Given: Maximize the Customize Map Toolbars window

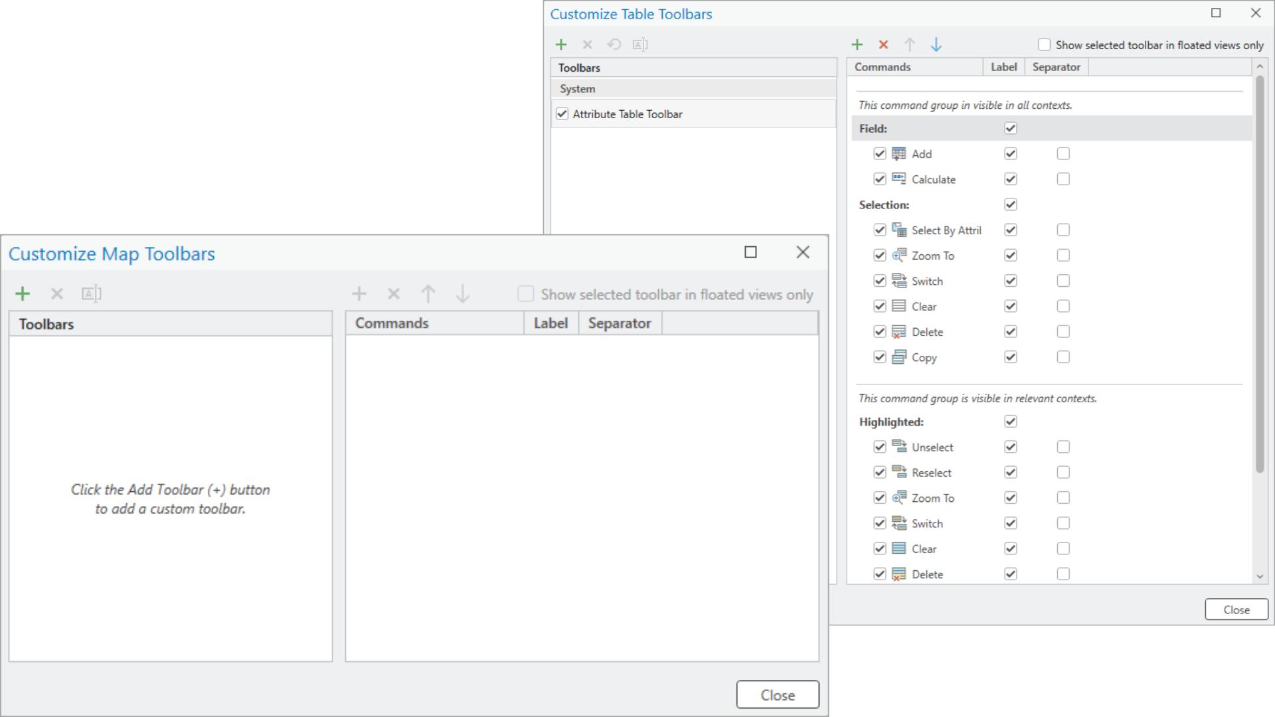Looking at the screenshot, I should [750, 252].
